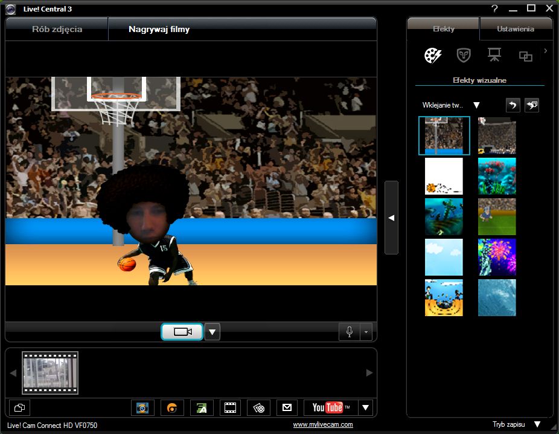Select the stadium crowd effect thumbnail
Image resolution: width=559 pixels, height=434 pixels.
click(x=497, y=135)
